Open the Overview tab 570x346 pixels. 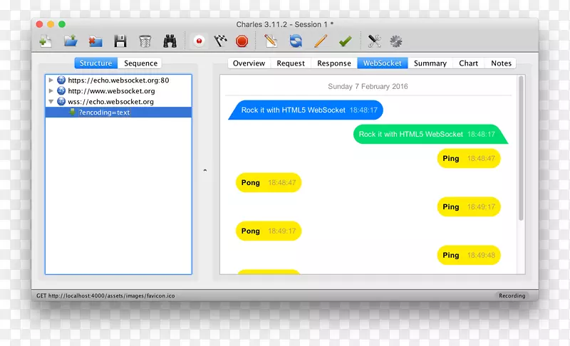249,63
